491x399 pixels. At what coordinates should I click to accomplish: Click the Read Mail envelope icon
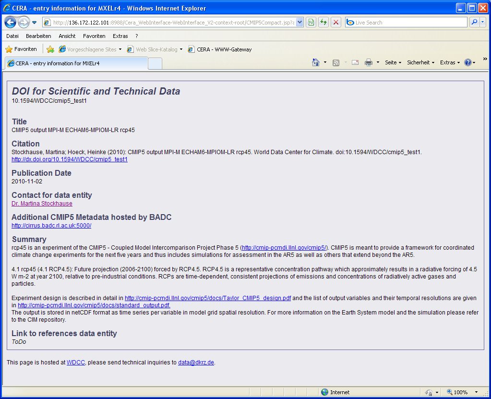(x=355, y=62)
